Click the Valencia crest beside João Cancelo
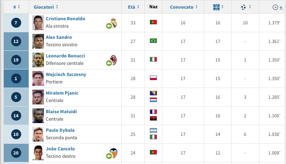Viewport: 286px width, 164px height. click(114, 153)
